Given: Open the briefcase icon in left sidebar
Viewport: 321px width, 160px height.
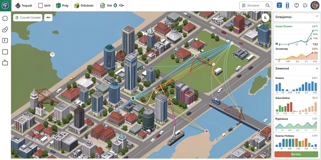Looking at the screenshot, I should pyautogui.click(x=5, y=62).
